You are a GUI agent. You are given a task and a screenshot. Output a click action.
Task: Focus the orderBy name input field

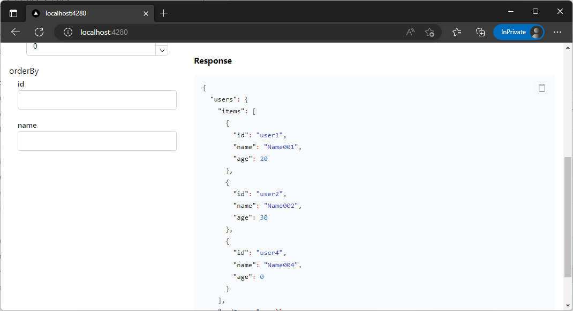97,141
